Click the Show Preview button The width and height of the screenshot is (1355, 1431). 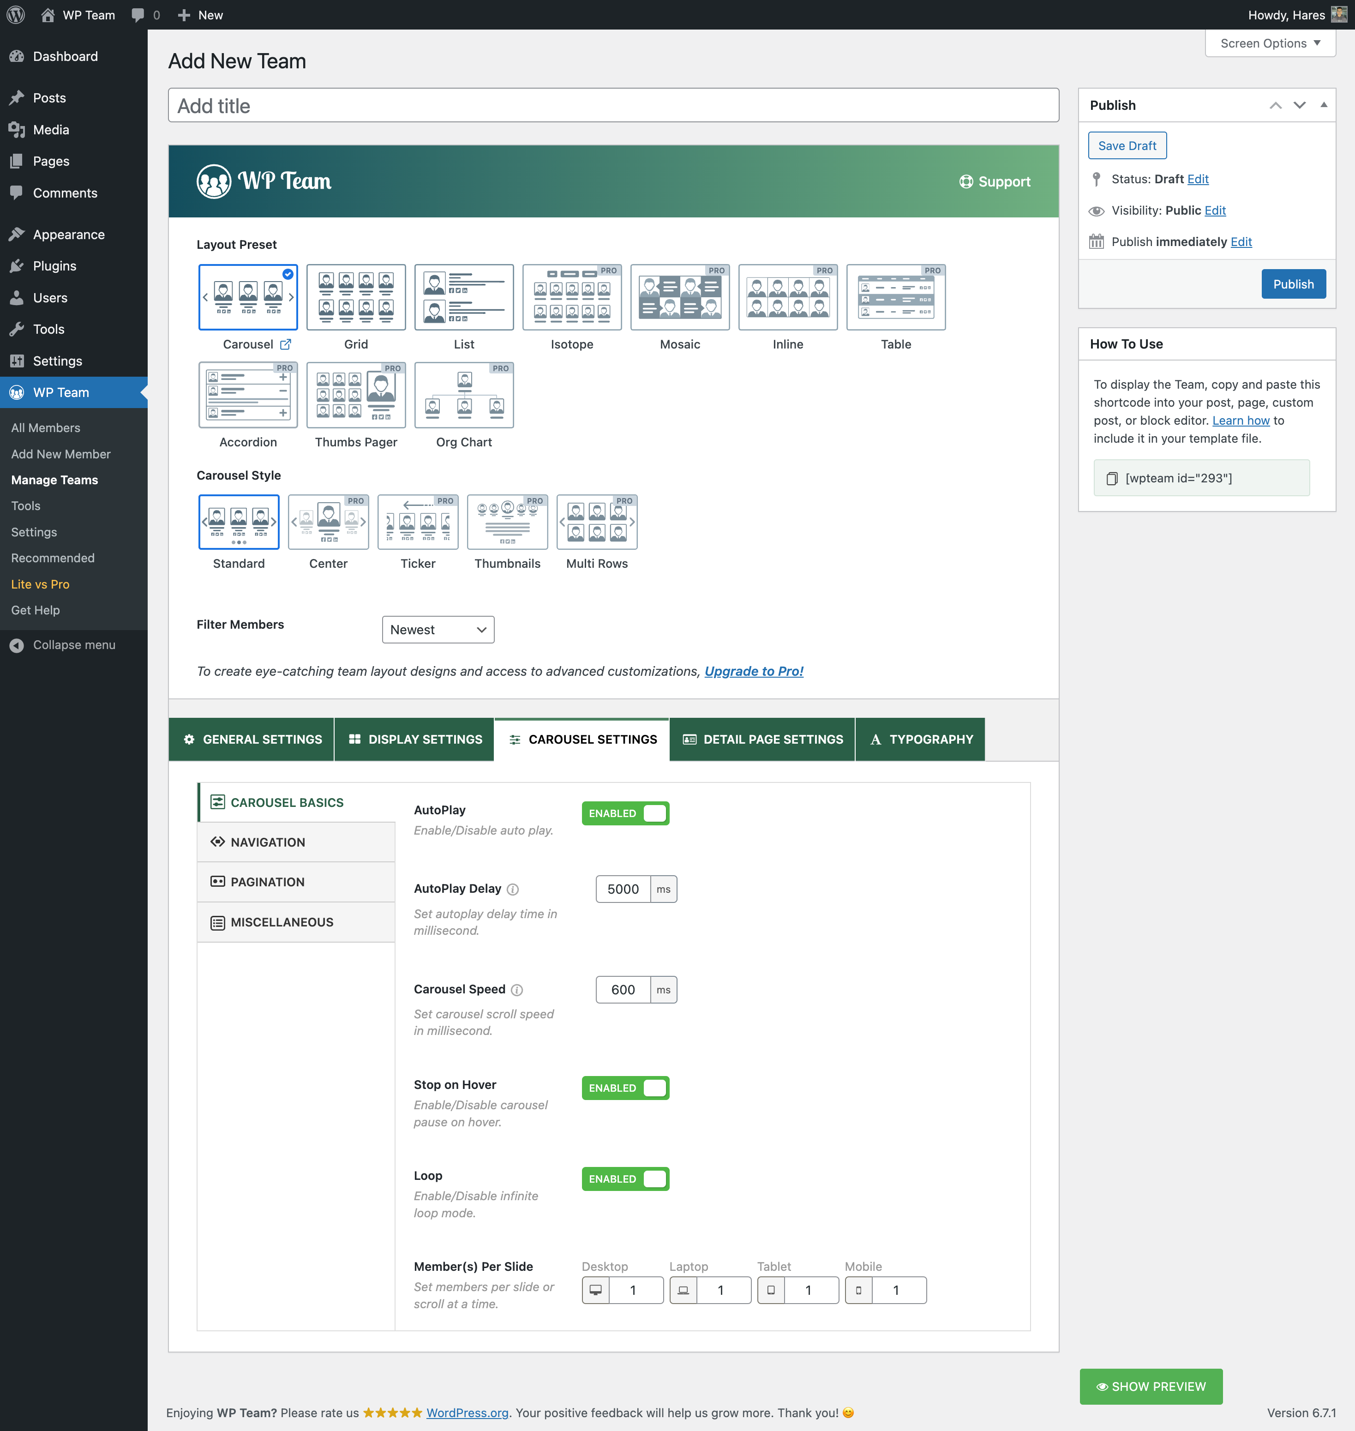1151,1386
